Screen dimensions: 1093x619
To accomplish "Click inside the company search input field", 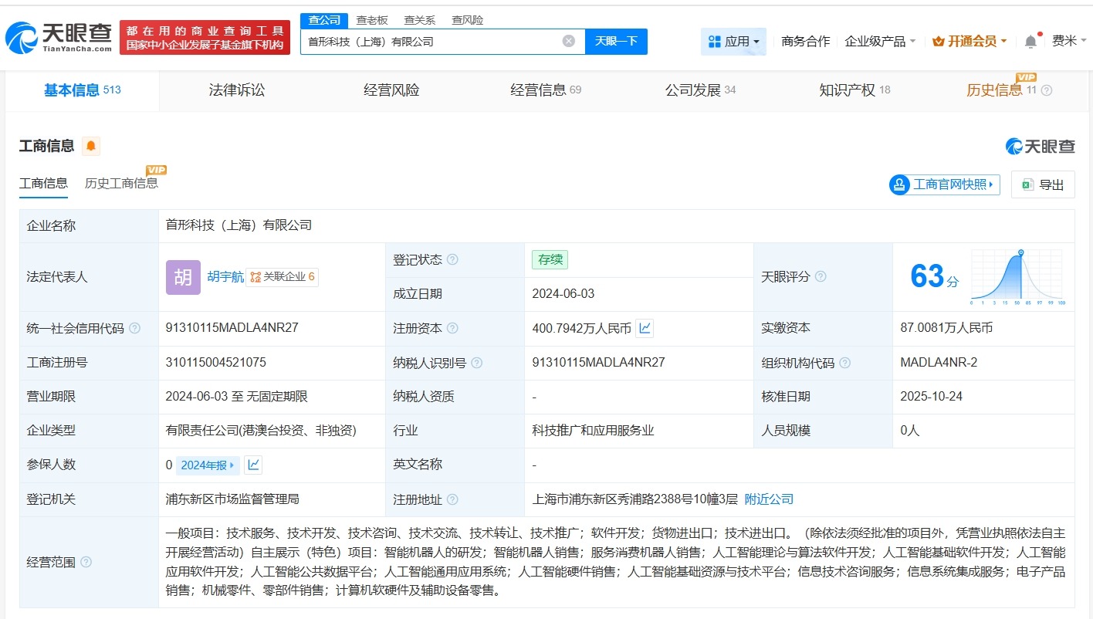I will pyautogui.click(x=432, y=41).
